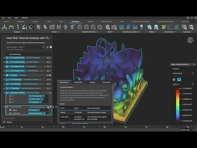
Task: Click the FE Temperature chip in boundary list
Action: 37,96
